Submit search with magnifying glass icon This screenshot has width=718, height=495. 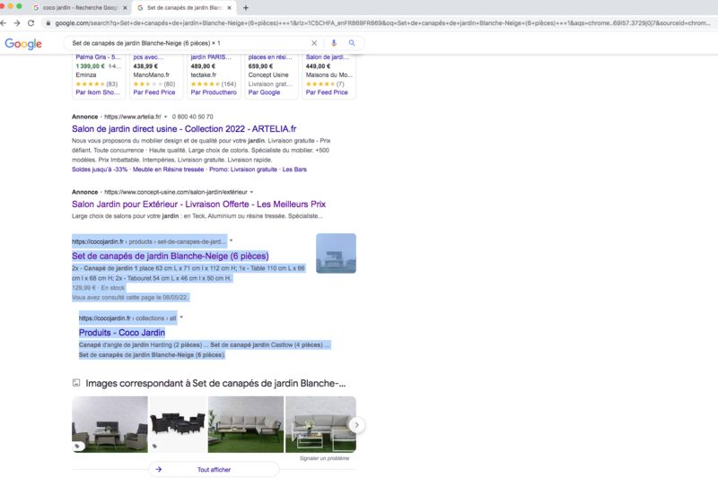click(x=352, y=43)
